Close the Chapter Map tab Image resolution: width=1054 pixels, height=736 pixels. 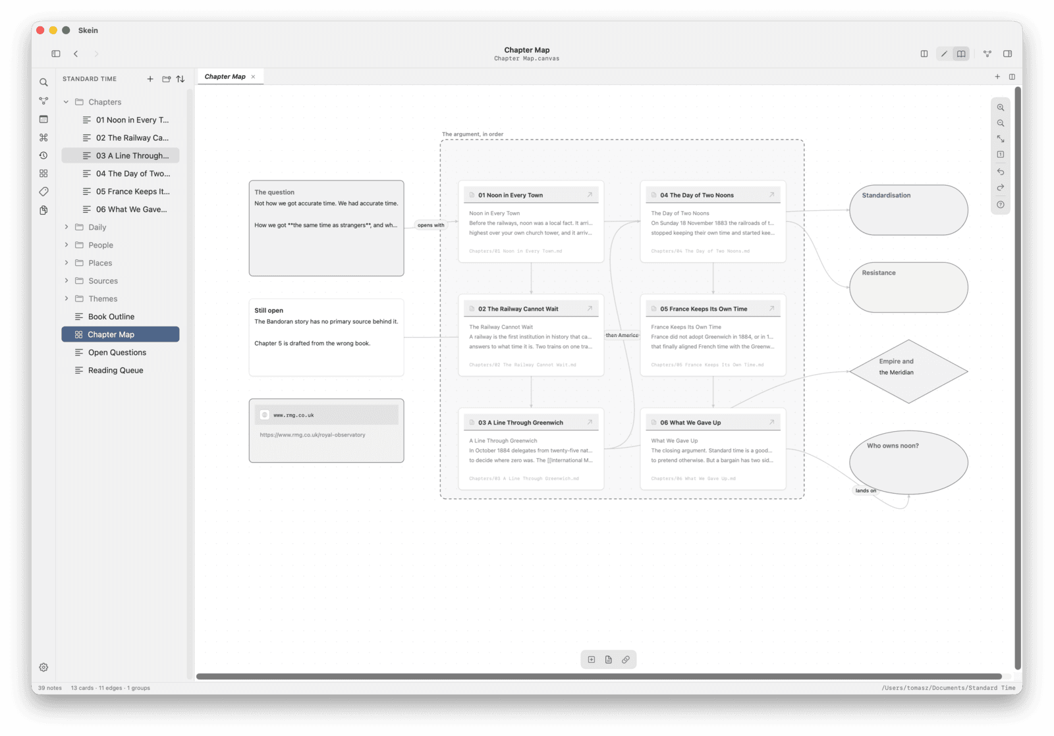253,77
